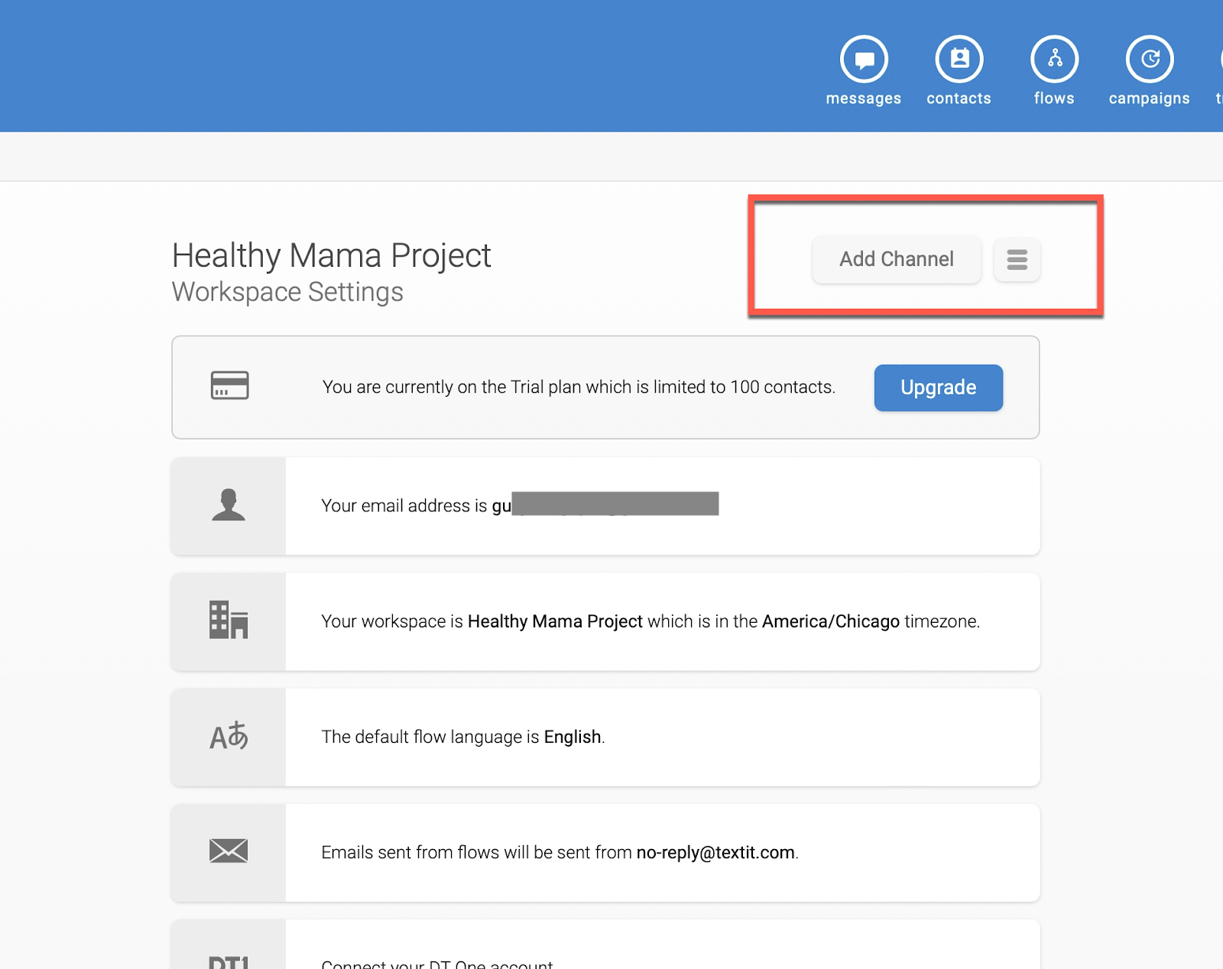Click the language translation icon
The width and height of the screenshot is (1223, 969).
tap(229, 736)
